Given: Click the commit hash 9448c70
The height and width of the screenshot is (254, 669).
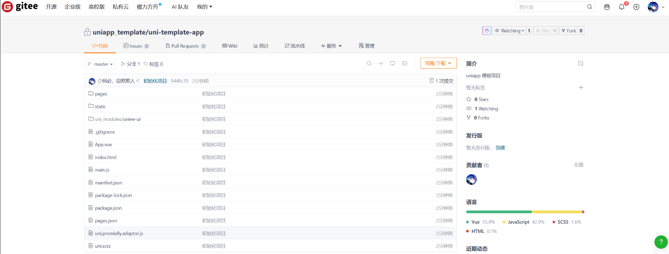Looking at the screenshot, I should coord(179,81).
